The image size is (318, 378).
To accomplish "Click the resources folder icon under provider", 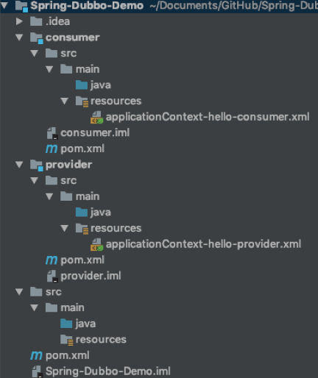I will [x=82, y=229].
